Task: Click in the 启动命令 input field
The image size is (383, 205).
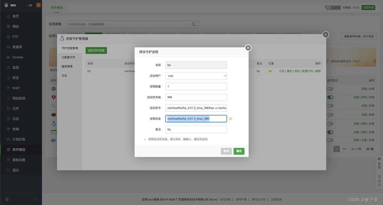Action: coord(196,108)
